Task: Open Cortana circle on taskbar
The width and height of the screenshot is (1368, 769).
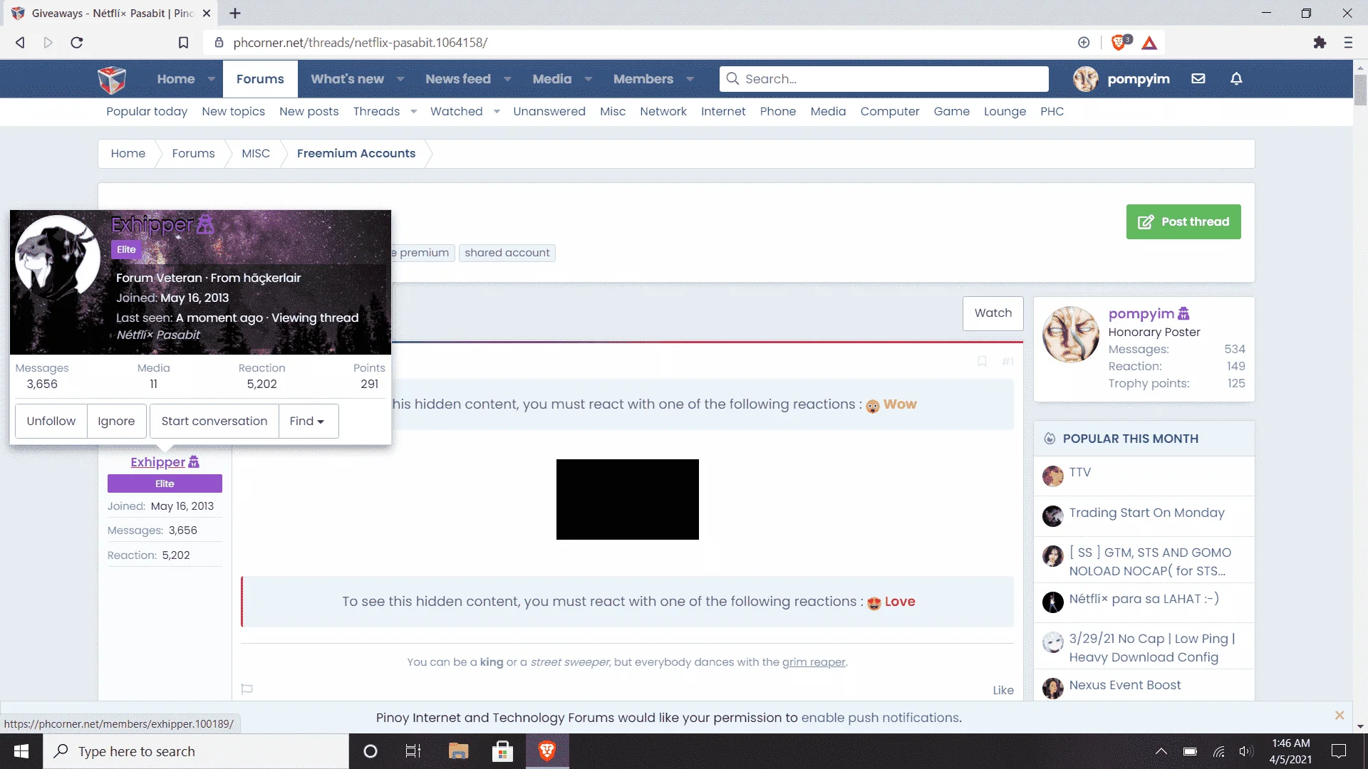Action: (370, 751)
